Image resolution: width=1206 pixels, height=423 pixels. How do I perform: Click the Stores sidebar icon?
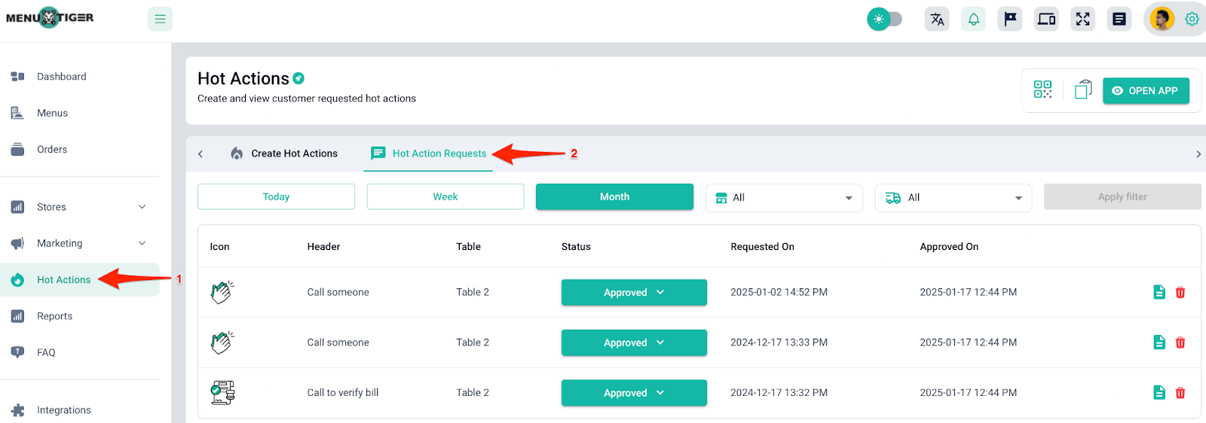[x=17, y=207]
